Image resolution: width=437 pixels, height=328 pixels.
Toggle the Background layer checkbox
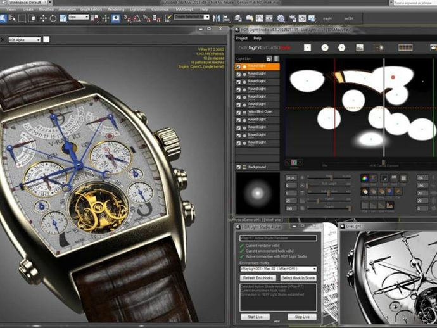coord(239,167)
